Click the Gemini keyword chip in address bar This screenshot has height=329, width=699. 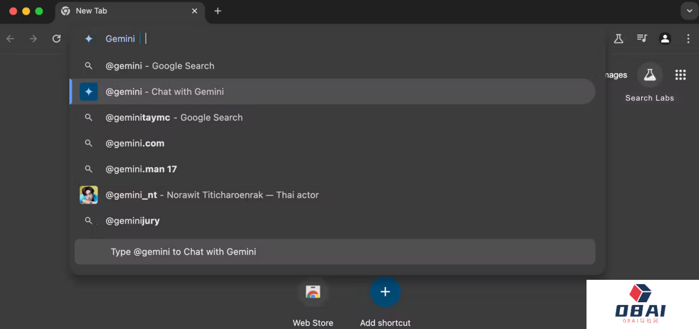(120, 38)
